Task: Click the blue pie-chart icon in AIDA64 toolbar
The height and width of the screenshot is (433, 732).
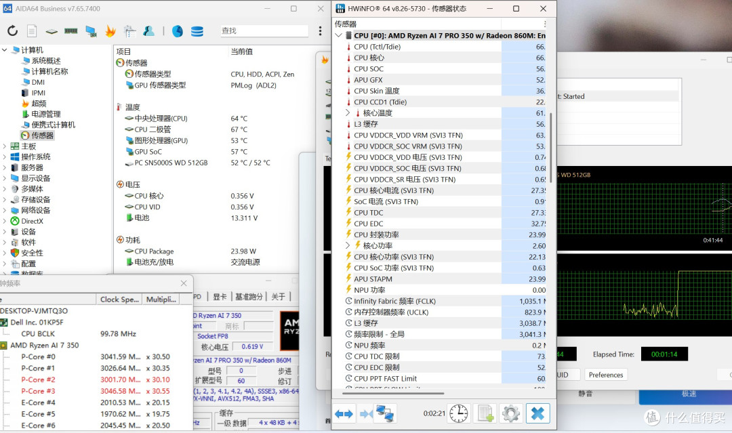Action: tap(178, 31)
